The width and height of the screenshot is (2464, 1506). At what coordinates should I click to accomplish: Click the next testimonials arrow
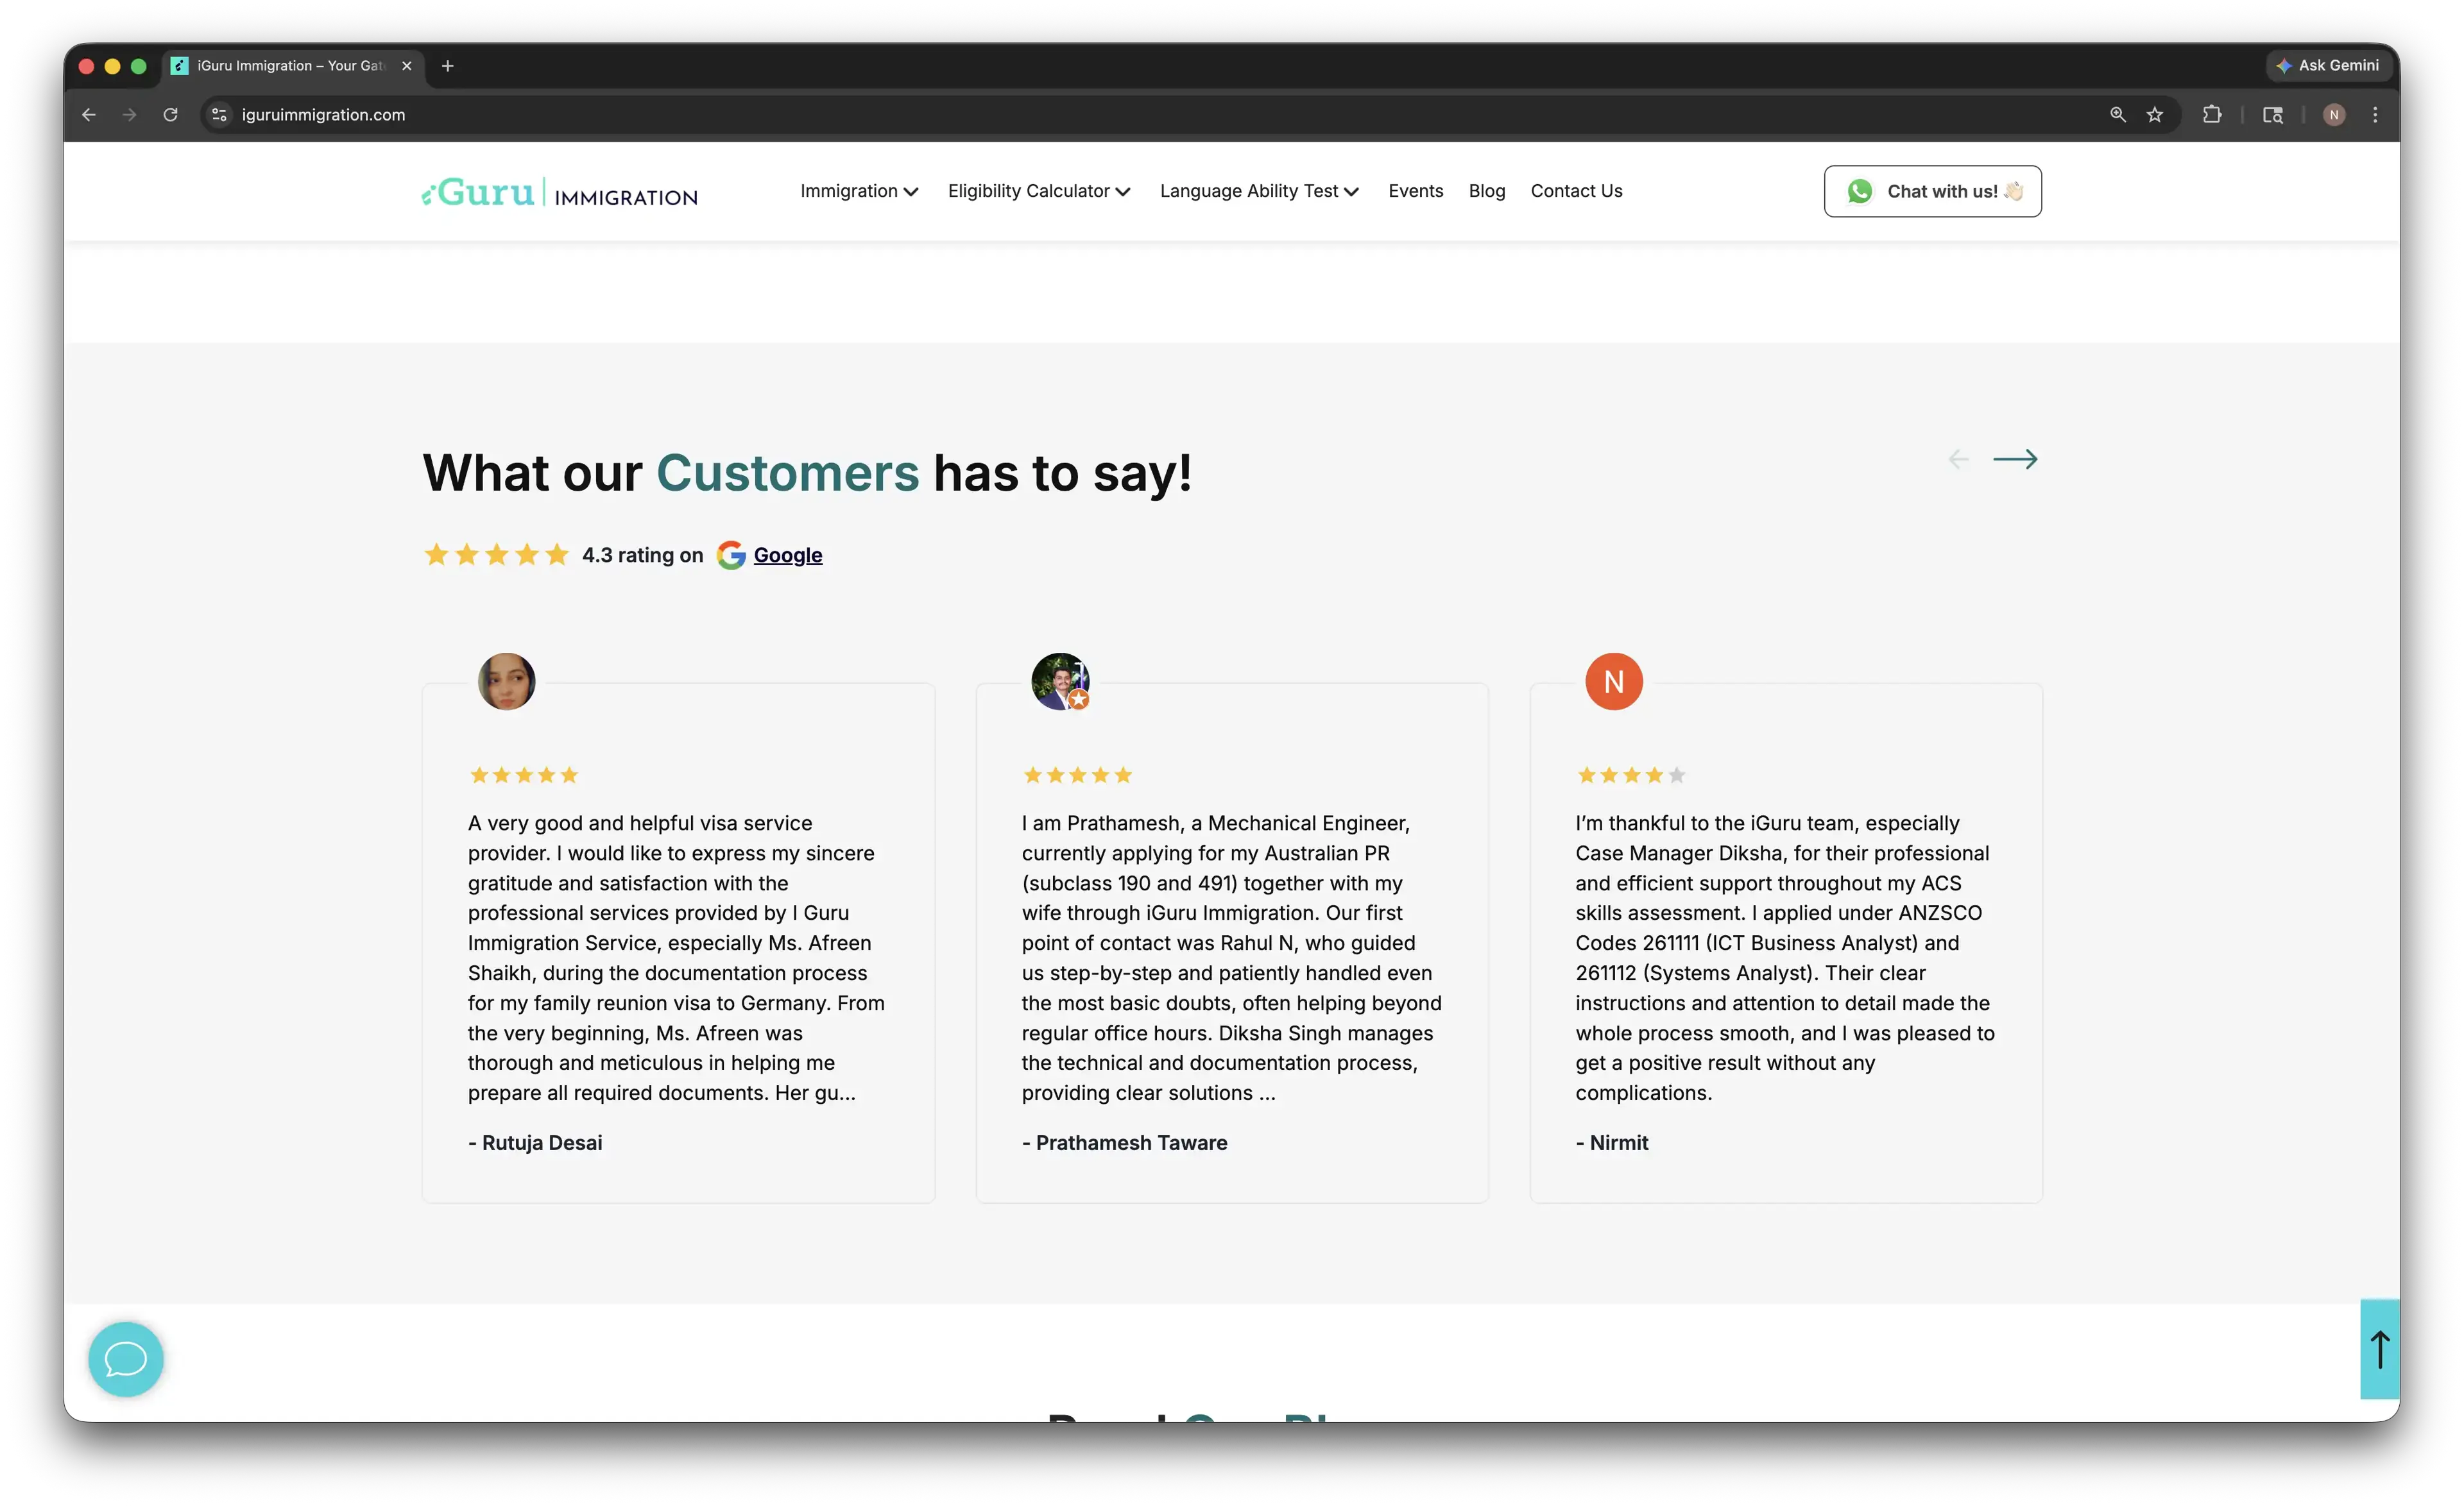[x=2014, y=459]
